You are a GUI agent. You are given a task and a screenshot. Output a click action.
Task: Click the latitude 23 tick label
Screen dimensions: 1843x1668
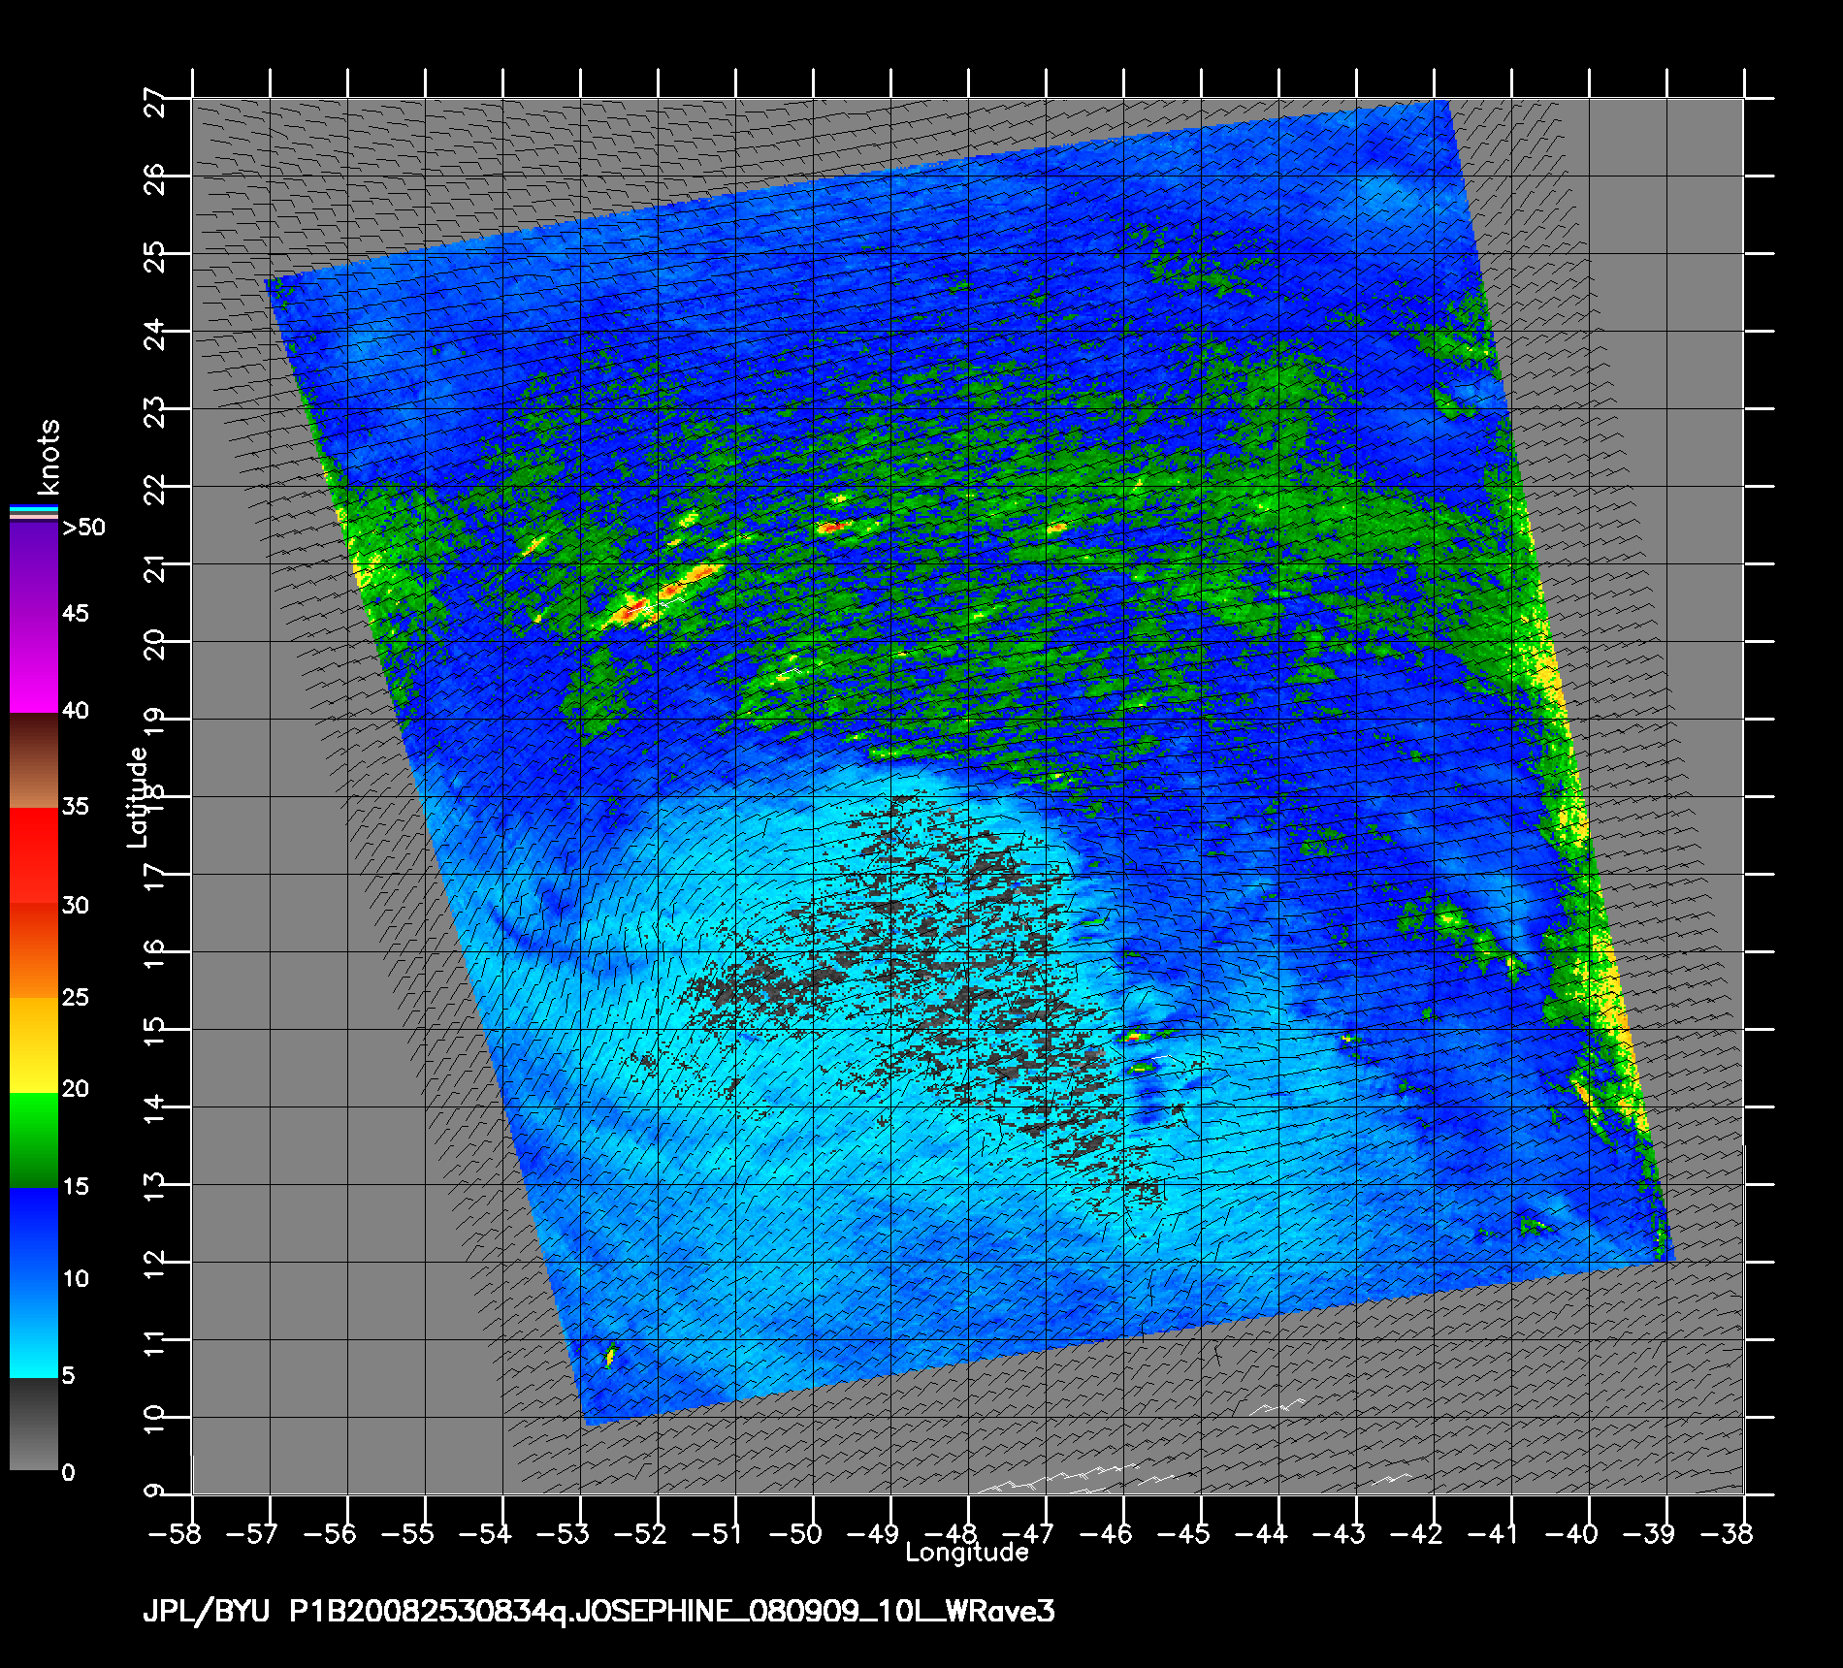pos(155,411)
